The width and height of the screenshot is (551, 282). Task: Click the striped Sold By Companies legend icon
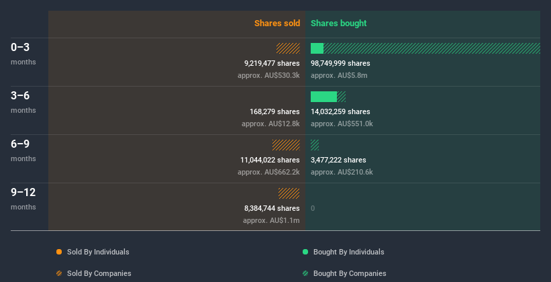pyautogui.click(x=59, y=273)
